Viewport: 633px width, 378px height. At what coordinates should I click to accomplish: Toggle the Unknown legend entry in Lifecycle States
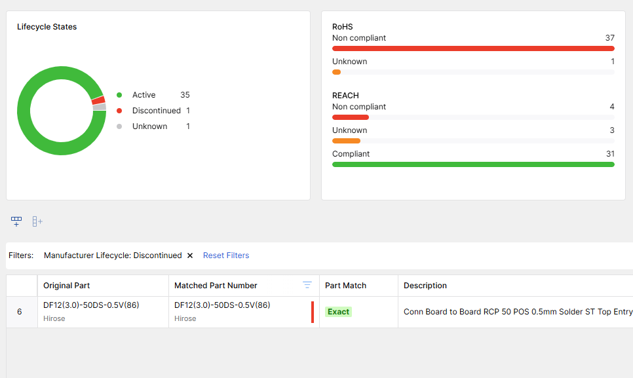tap(149, 126)
